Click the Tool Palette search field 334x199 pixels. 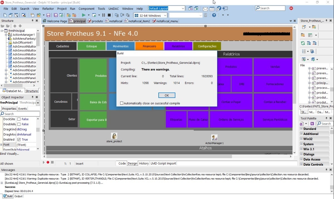325,124
